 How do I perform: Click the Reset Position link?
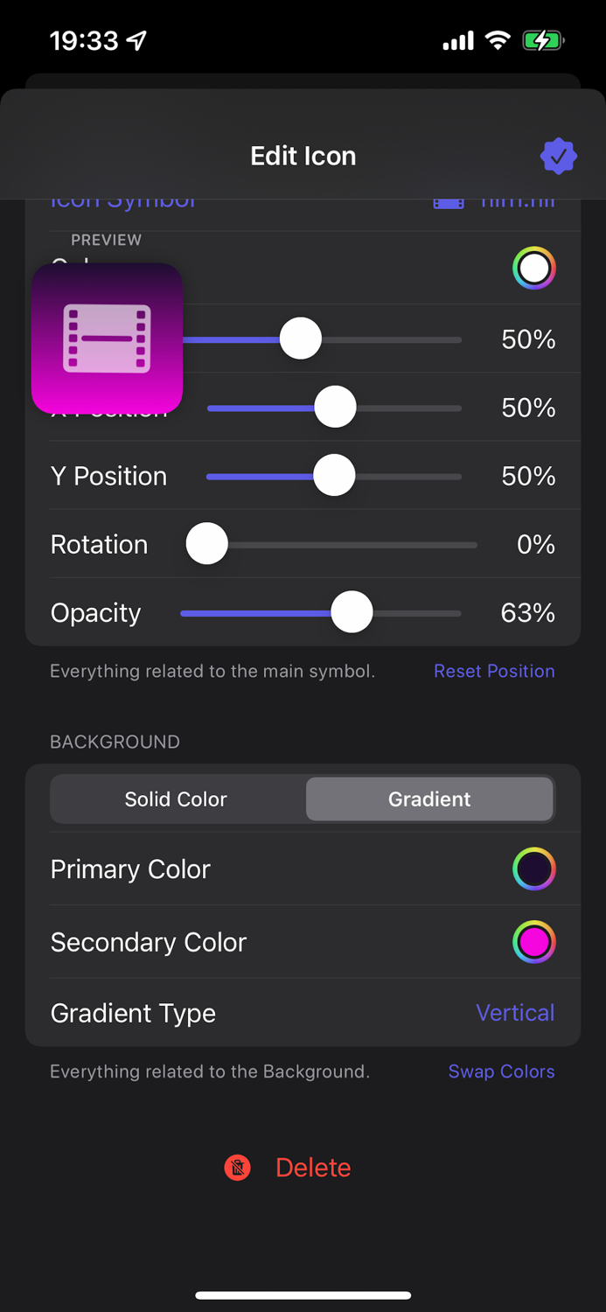[x=494, y=671]
